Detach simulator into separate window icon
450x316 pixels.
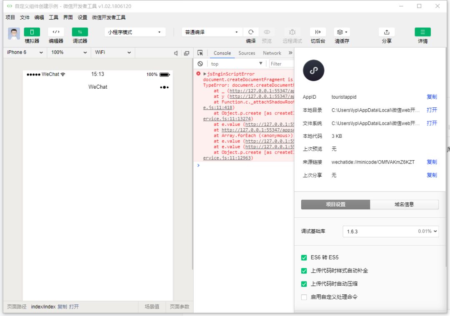[187, 53]
